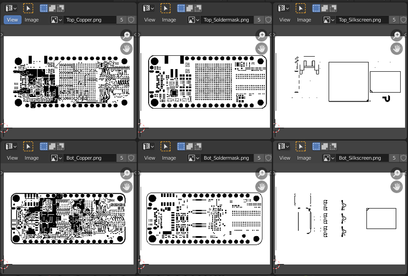
Task: Select the Tweak tool in Top_Soldermask.png editor
Action: [165, 8]
